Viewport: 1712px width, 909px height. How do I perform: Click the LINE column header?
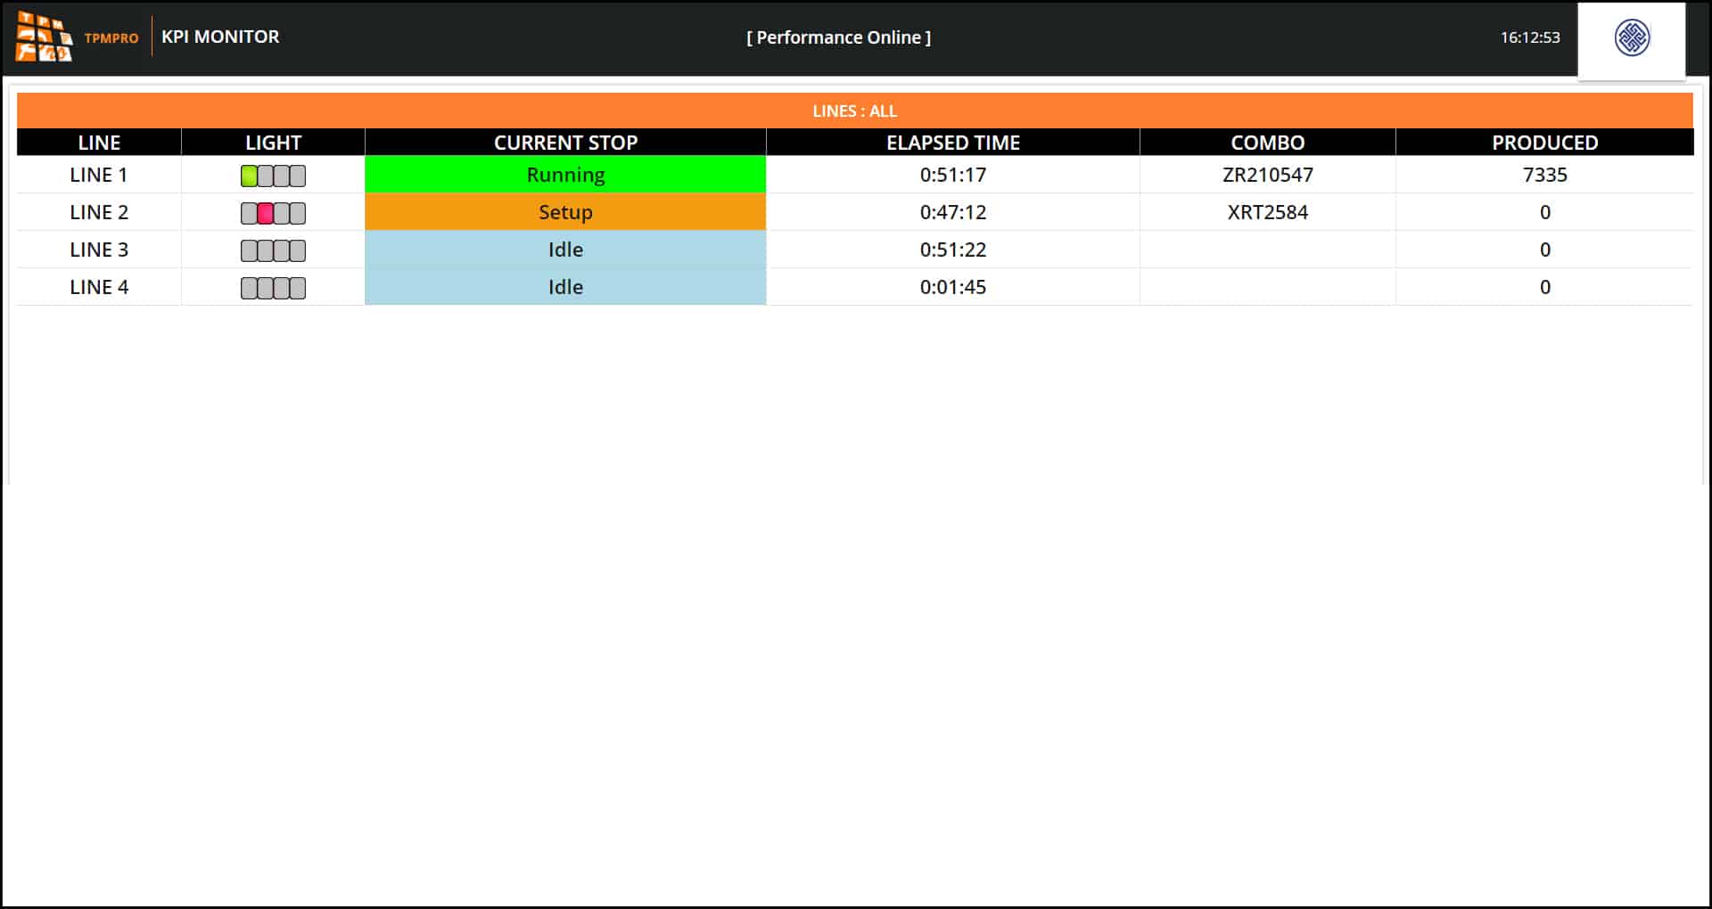tap(99, 143)
